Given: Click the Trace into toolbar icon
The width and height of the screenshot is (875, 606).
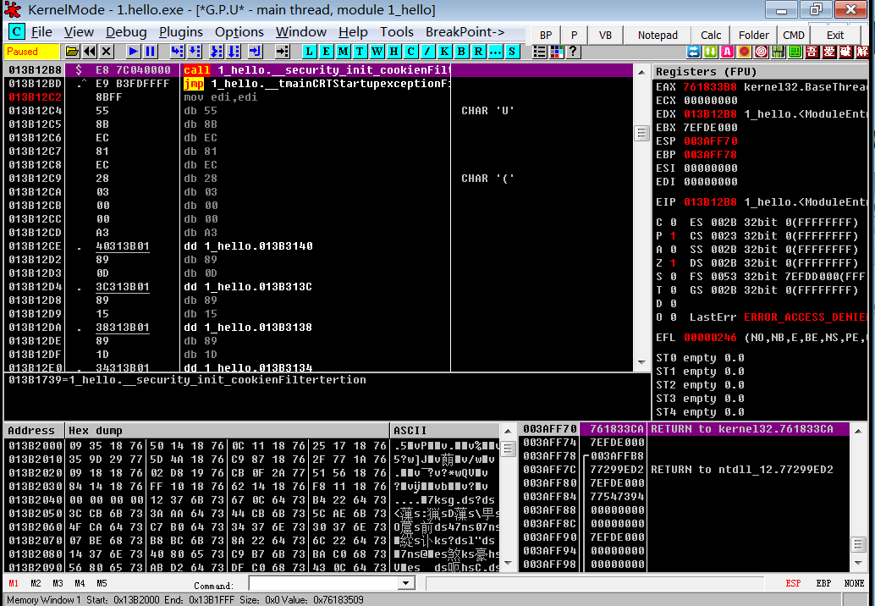Looking at the screenshot, I should [216, 52].
